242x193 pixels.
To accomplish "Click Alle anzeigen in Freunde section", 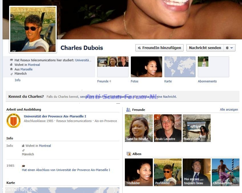I will tap(229, 109).
